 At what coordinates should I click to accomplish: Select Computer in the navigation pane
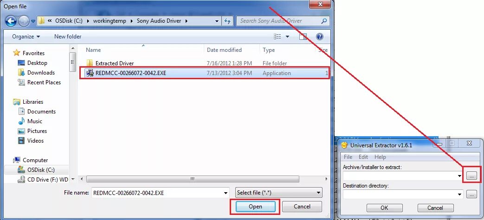35,160
